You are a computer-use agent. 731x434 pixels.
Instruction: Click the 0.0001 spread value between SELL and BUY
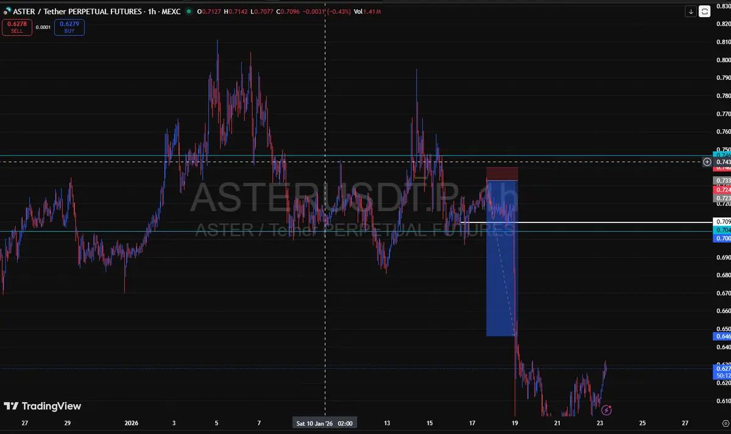coord(43,27)
